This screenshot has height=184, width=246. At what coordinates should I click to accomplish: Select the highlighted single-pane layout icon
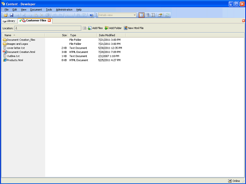(141, 15)
